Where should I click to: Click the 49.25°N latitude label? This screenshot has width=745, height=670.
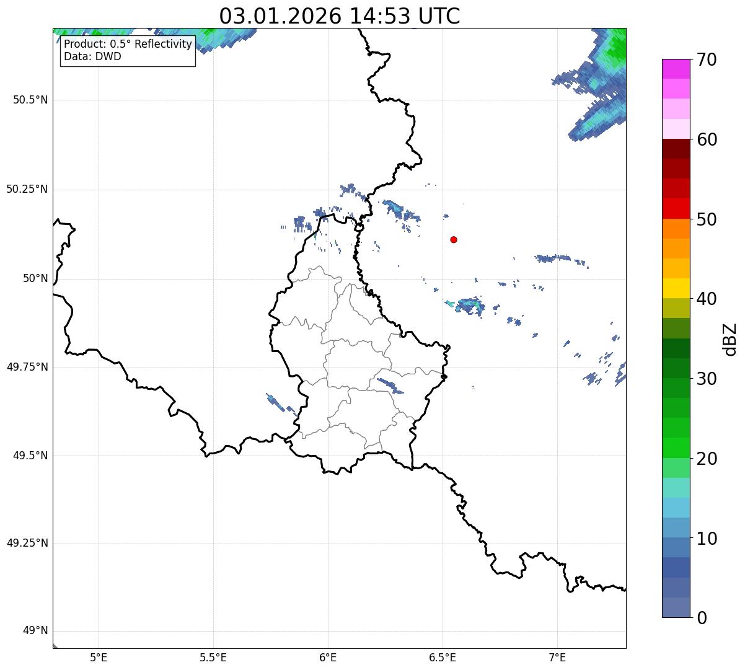click(x=27, y=543)
